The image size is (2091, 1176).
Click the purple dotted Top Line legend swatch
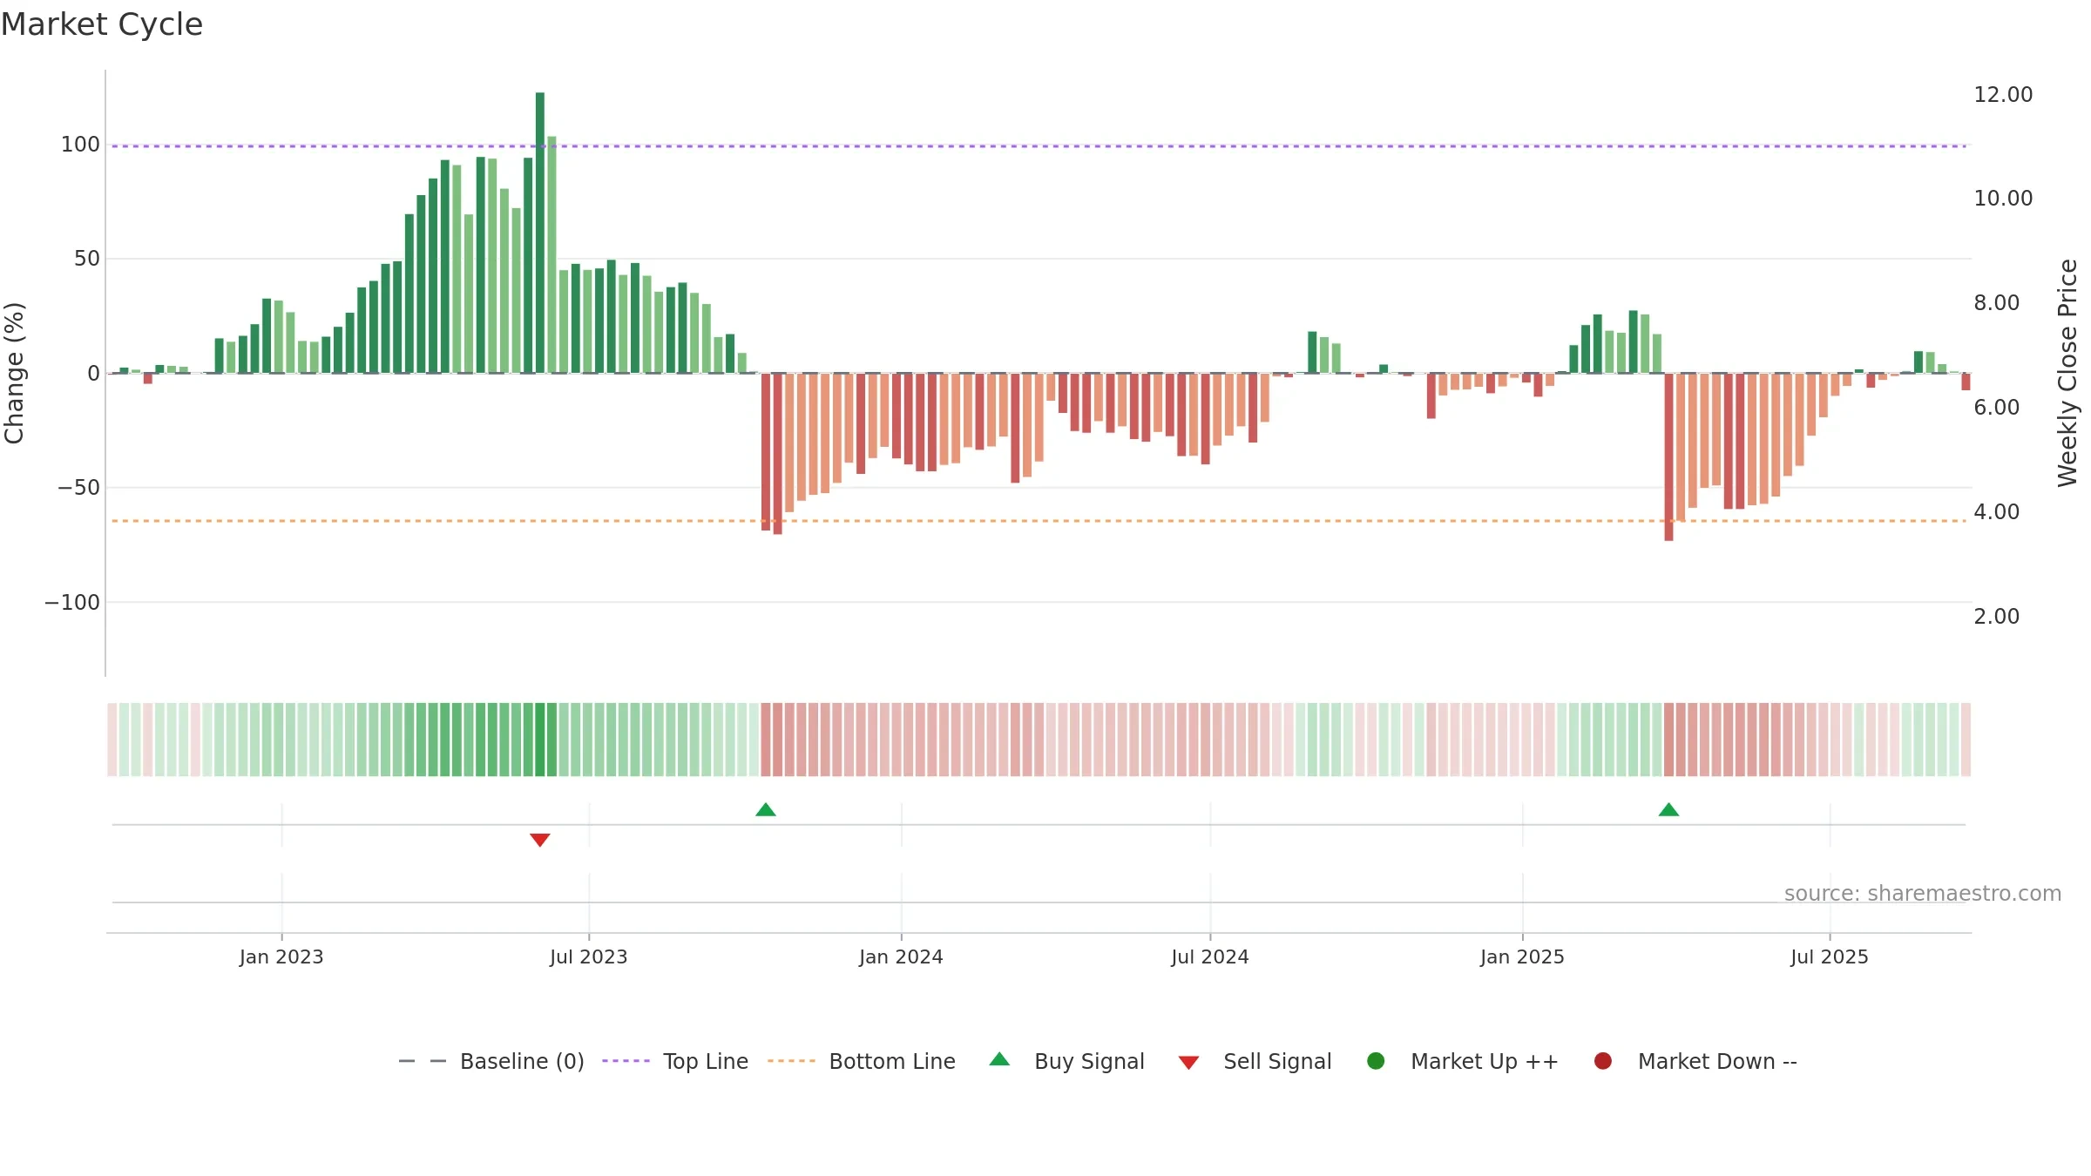pyautogui.click(x=626, y=1061)
